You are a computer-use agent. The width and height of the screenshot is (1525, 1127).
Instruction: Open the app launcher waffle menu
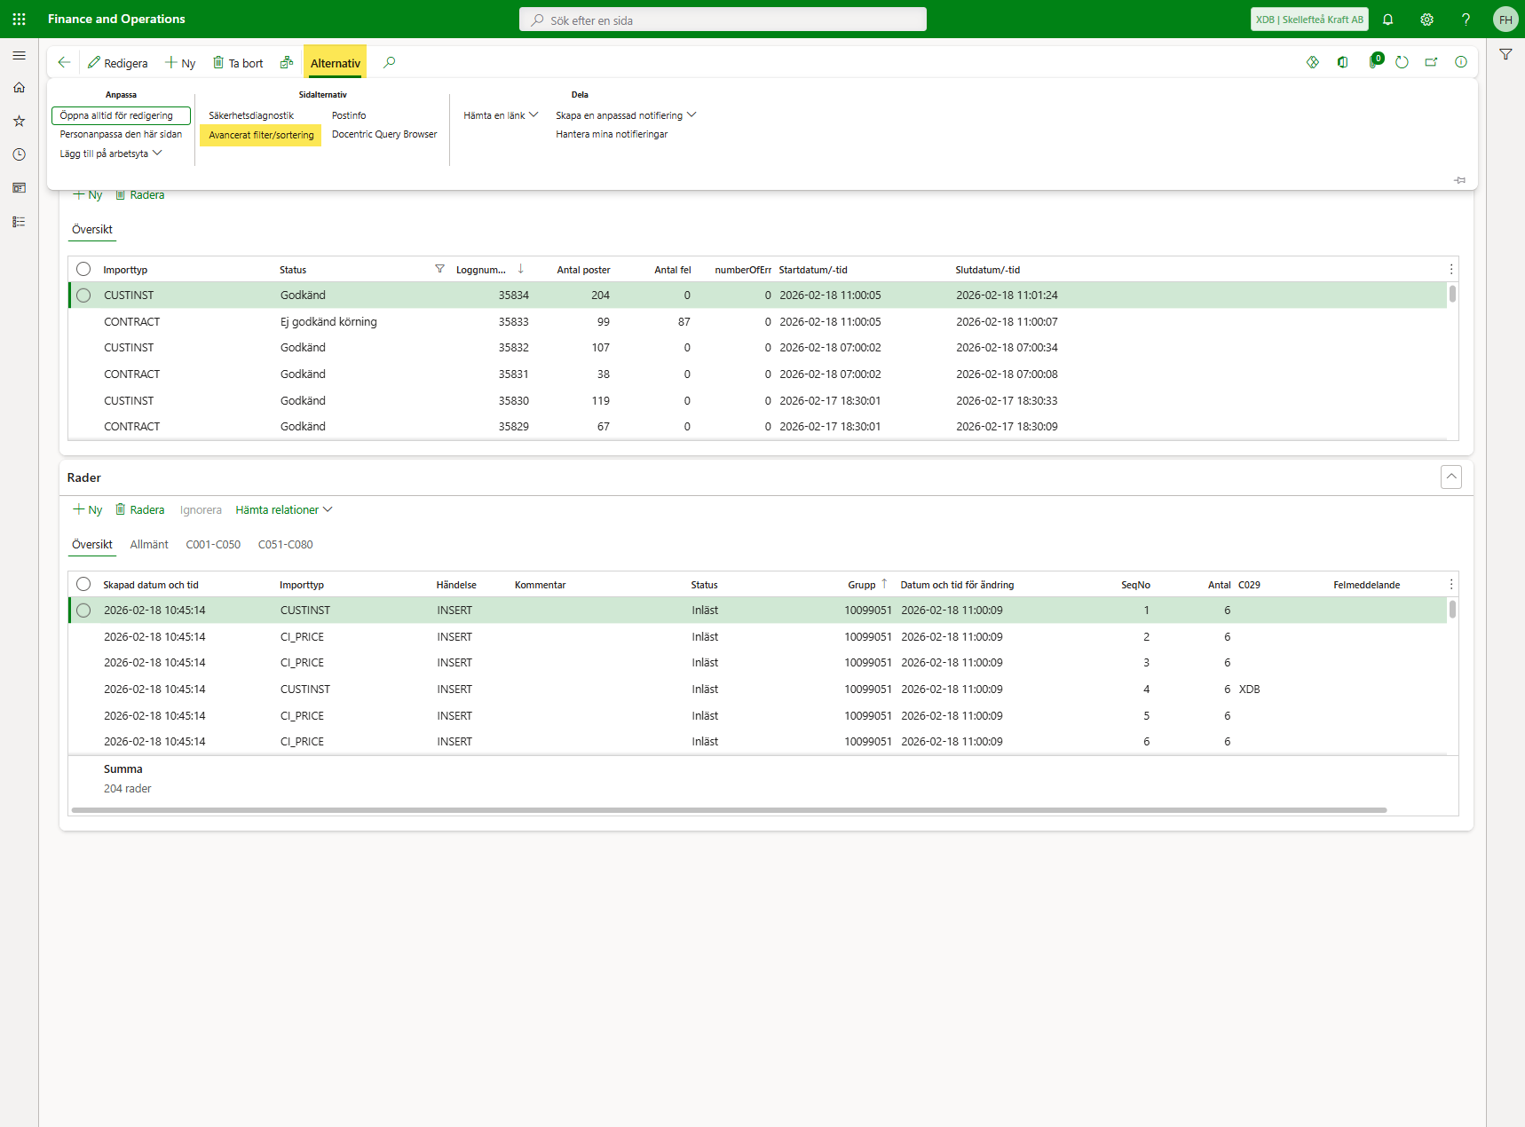19,19
